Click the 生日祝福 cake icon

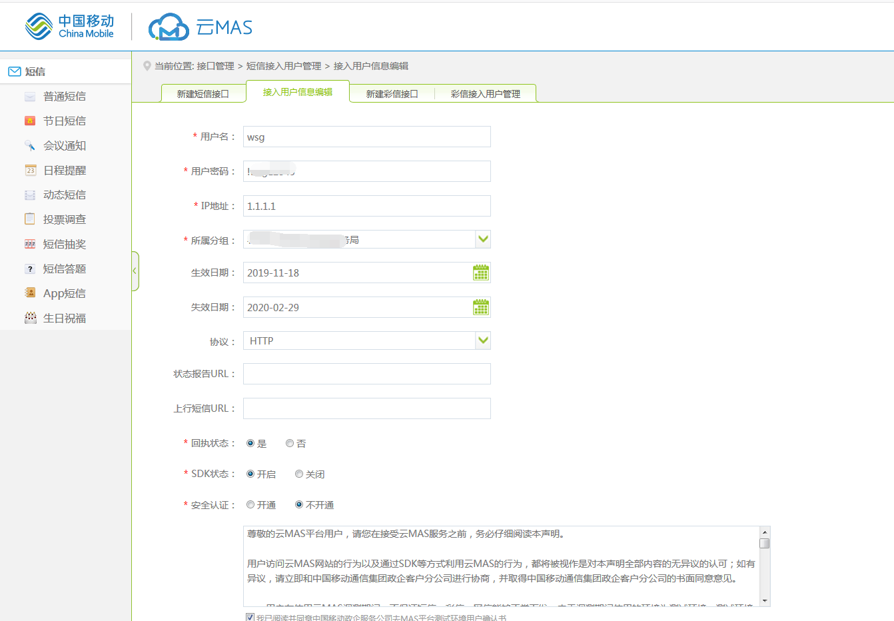[x=30, y=318]
